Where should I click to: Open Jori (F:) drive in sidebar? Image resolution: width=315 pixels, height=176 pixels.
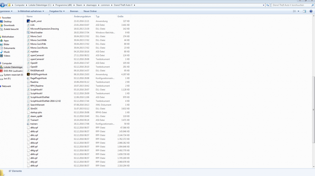click(x=7, y=79)
